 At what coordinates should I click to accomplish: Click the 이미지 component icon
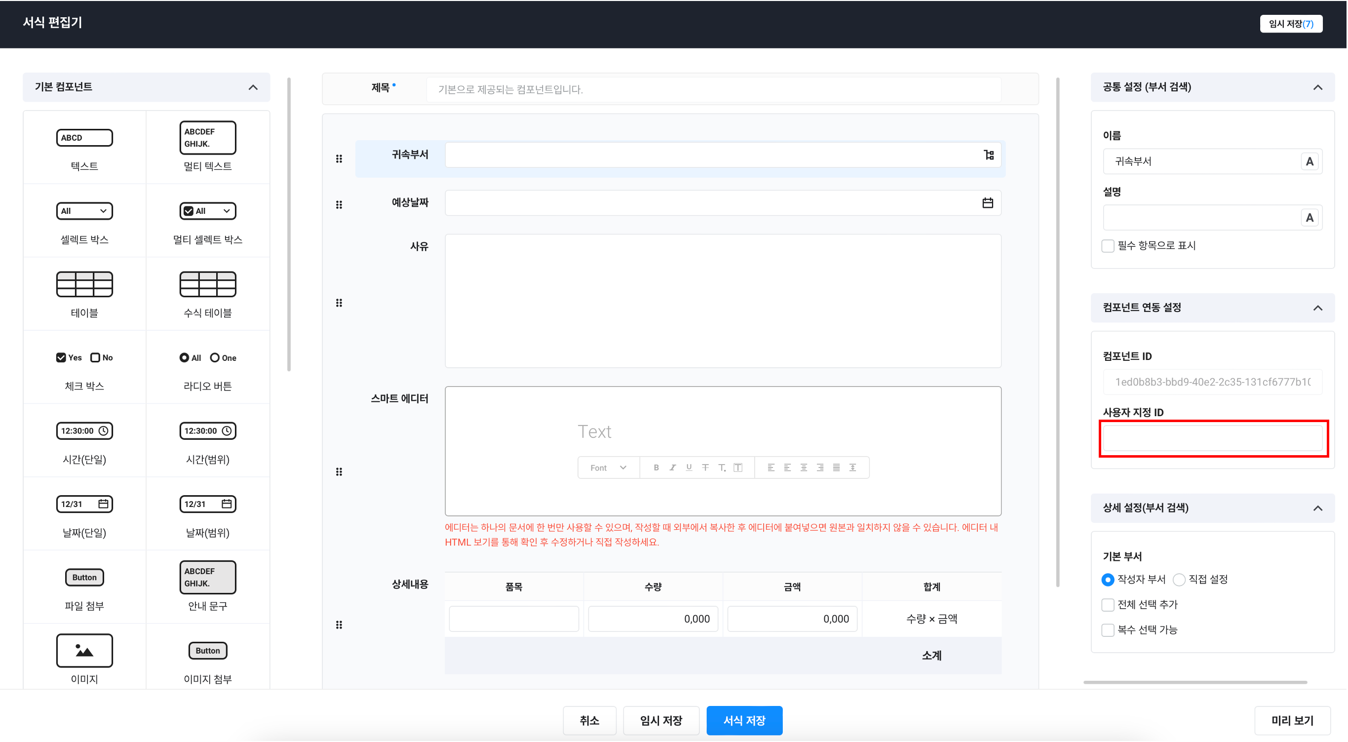(x=84, y=651)
